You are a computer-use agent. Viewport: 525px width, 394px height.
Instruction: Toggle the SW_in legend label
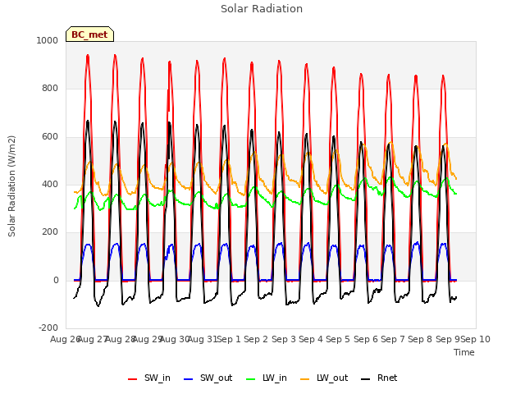pyautogui.click(x=157, y=378)
